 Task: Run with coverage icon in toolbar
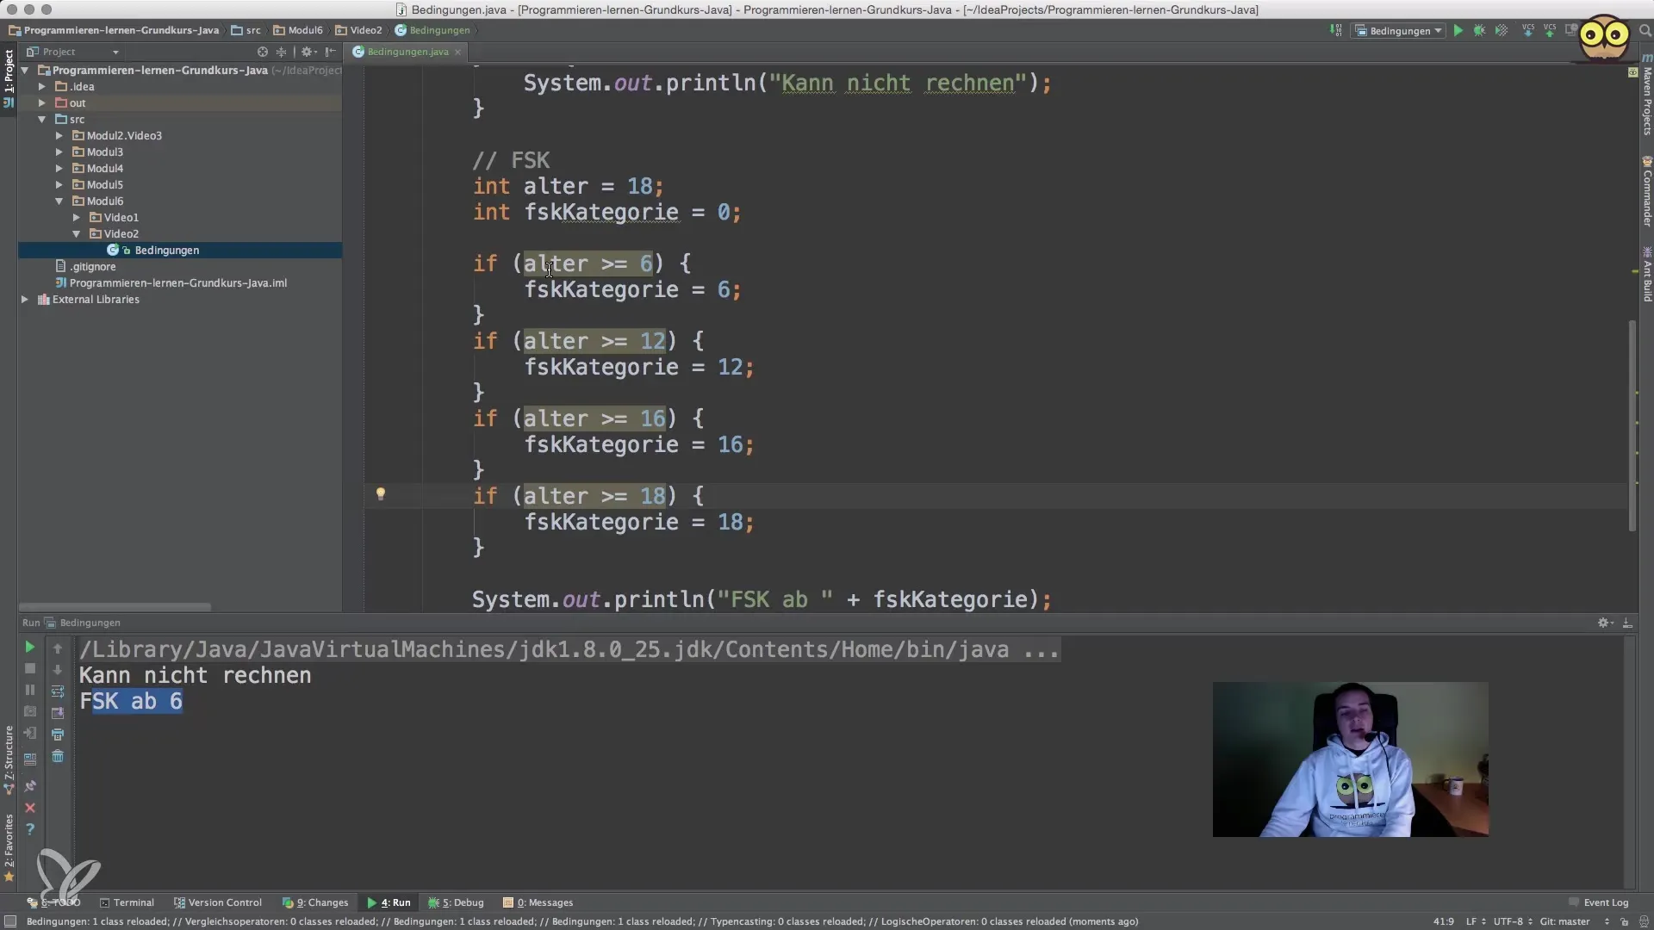(1502, 30)
